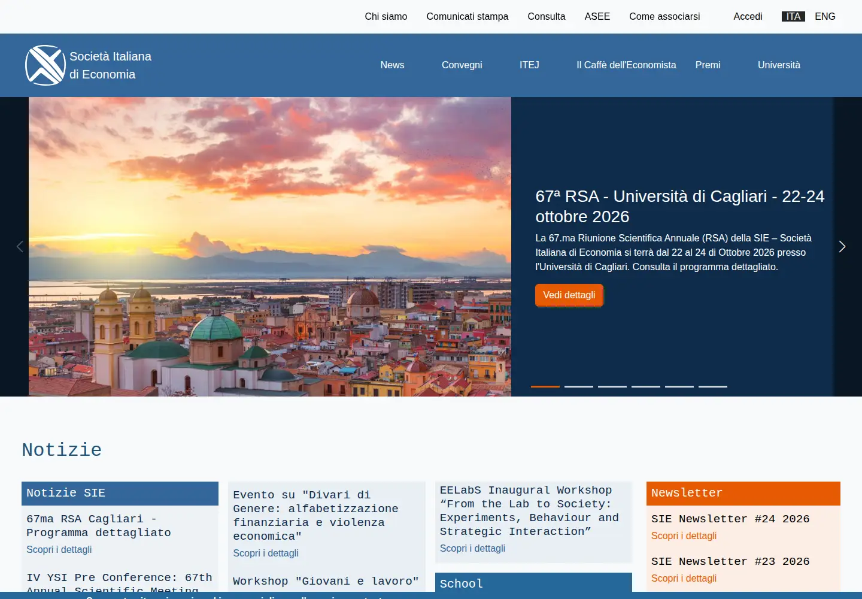Jump to the fourth carousel slide indicator
Screen dimensions: 862x599
[646, 386]
